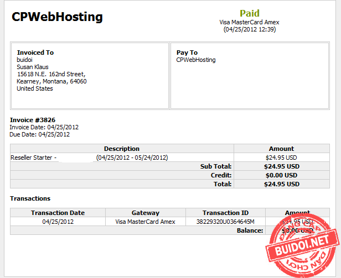Select the Due Date line

click(x=40, y=134)
